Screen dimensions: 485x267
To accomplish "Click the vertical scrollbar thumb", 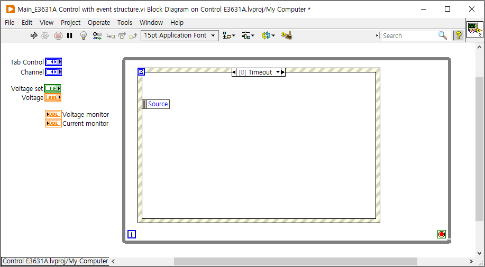I will click(479, 149).
